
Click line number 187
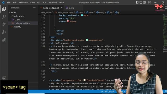click(43, 71)
